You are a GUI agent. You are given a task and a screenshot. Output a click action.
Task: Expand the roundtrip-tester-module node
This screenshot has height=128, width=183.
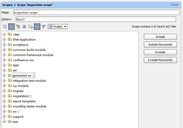tap(4, 106)
